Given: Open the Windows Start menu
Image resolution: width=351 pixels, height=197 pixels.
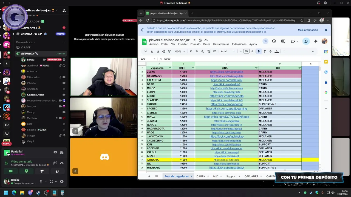Looking at the screenshot, I should pos(6,193).
